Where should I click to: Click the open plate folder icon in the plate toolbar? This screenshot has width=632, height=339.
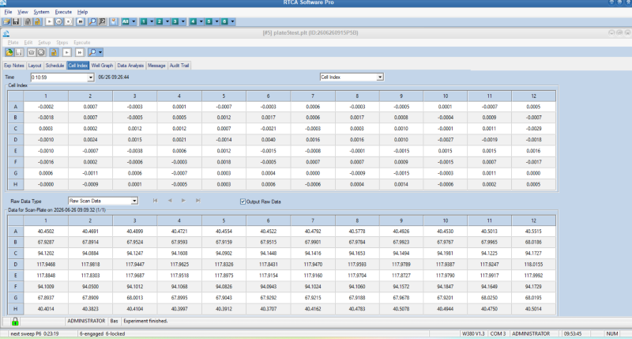pyautogui.click(x=9, y=52)
